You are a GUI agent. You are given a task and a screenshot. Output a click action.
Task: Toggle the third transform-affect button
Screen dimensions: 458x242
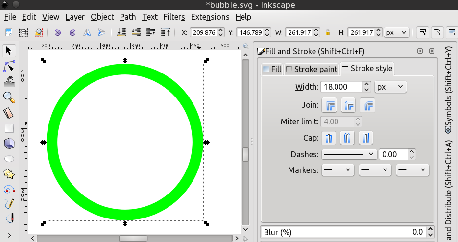click(452, 32)
